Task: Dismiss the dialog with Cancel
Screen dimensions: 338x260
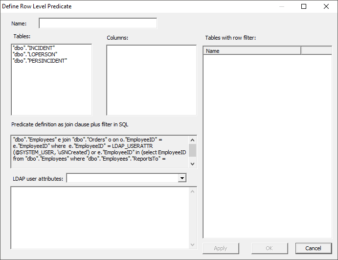Action: click(314, 248)
